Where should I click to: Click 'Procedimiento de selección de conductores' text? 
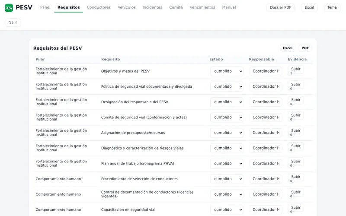[x=139, y=179]
